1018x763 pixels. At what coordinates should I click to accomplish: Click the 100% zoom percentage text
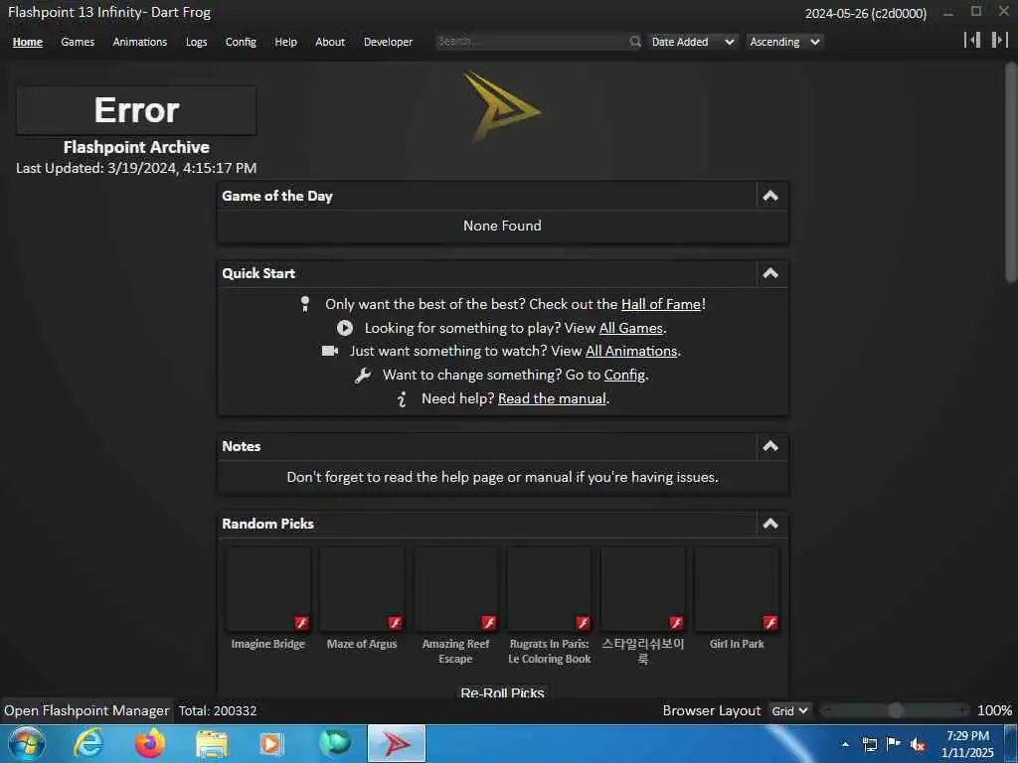point(994,711)
